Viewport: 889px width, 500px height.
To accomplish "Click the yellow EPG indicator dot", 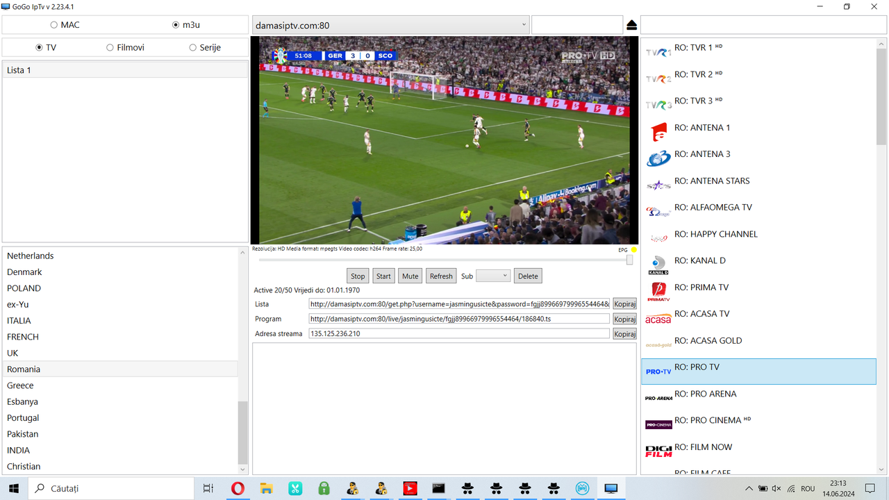I will point(634,250).
